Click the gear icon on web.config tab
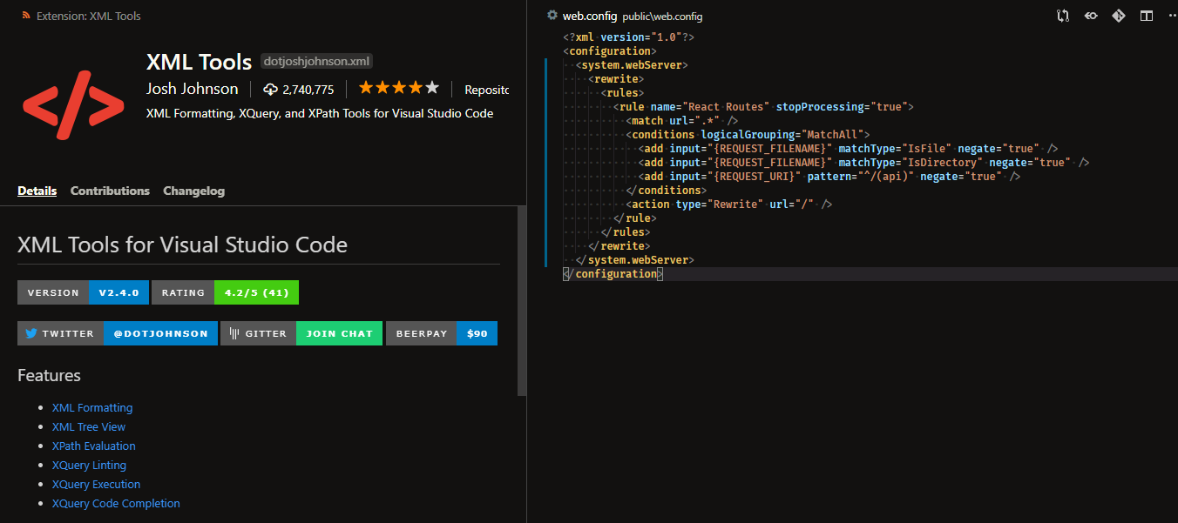The height and width of the screenshot is (523, 1178). point(552,16)
